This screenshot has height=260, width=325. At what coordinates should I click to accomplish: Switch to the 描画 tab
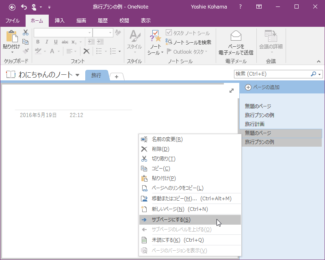(81, 21)
